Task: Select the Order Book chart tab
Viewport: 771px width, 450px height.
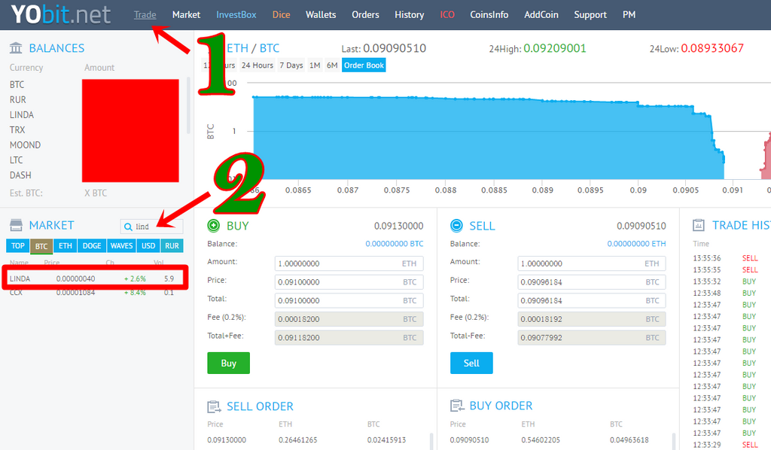Action: tap(364, 65)
